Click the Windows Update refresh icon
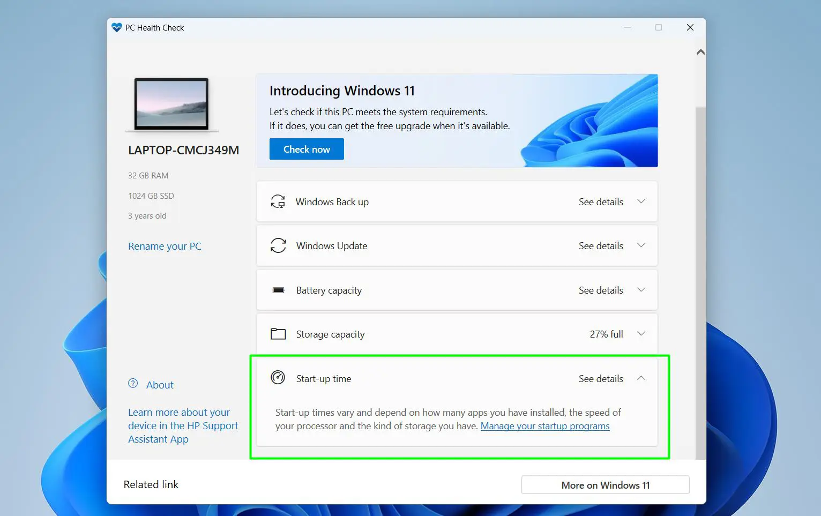821x516 pixels. coord(278,245)
